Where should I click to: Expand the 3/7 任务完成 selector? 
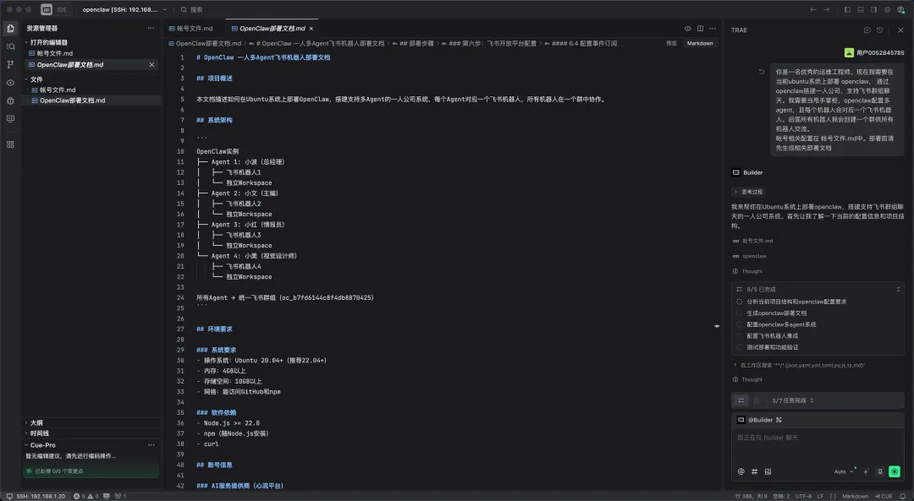pos(793,400)
